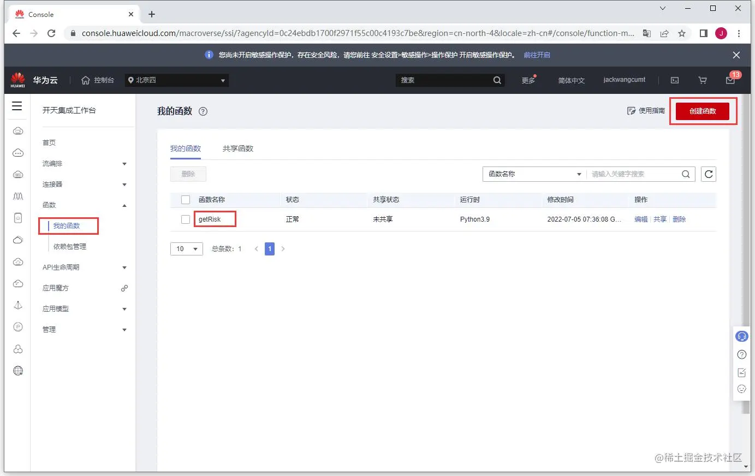
Task: Bookmark this page with the star icon
Action: pyautogui.click(x=682, y=33)
